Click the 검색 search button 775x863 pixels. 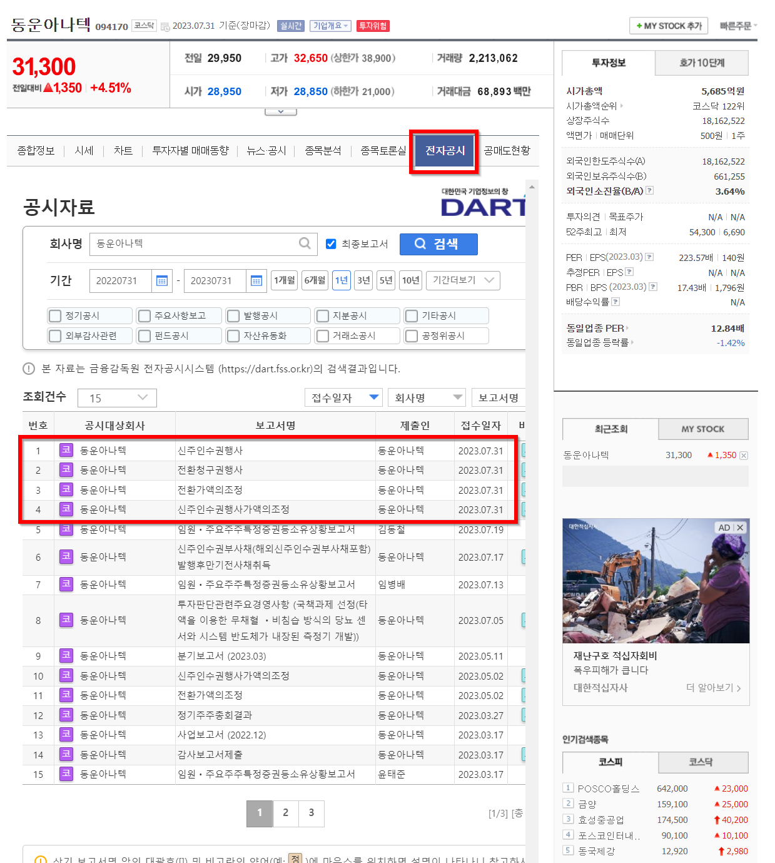[x=438, y=244]
